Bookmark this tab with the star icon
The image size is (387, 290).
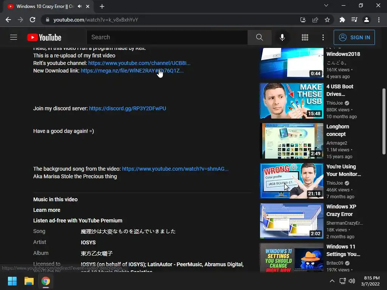point(327,20)
